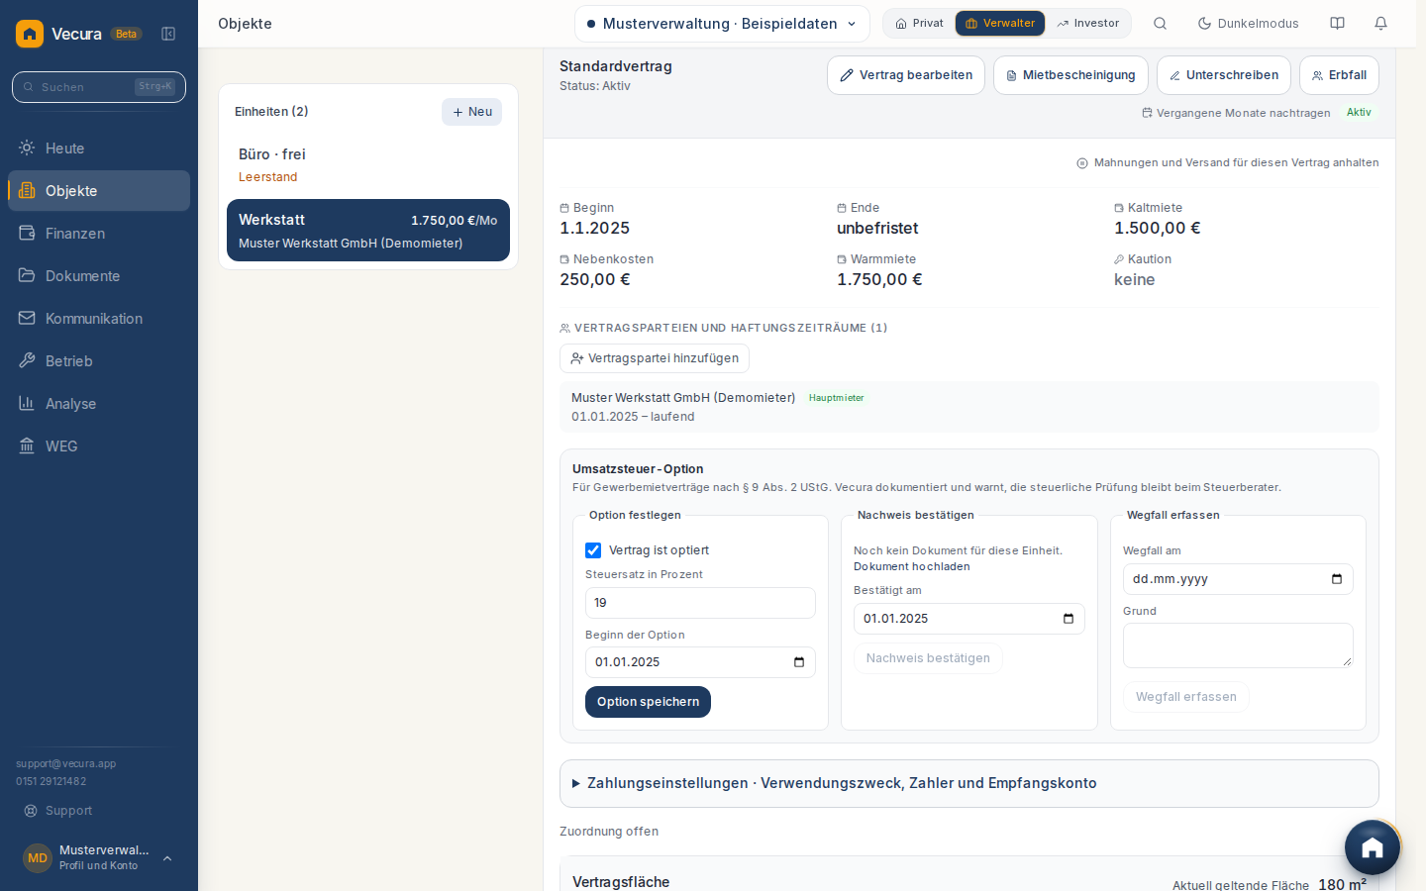Open Dokumente section

99,276
